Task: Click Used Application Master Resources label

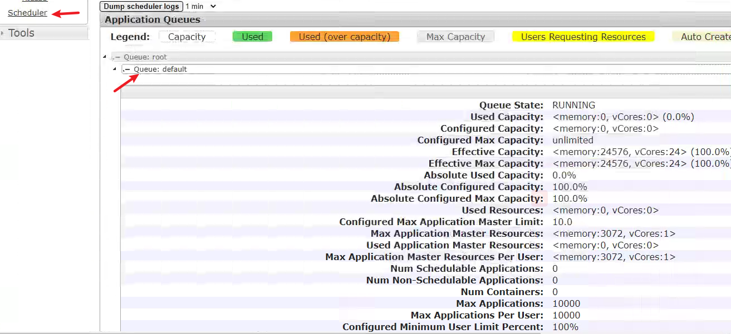Action: tap(455, 245)
